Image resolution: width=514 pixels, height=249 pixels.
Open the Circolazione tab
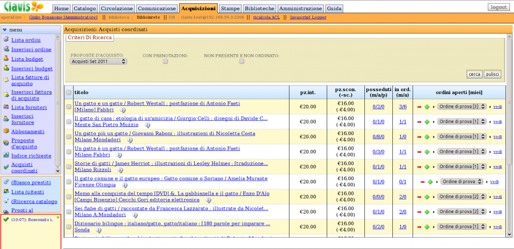coord(117,9)
